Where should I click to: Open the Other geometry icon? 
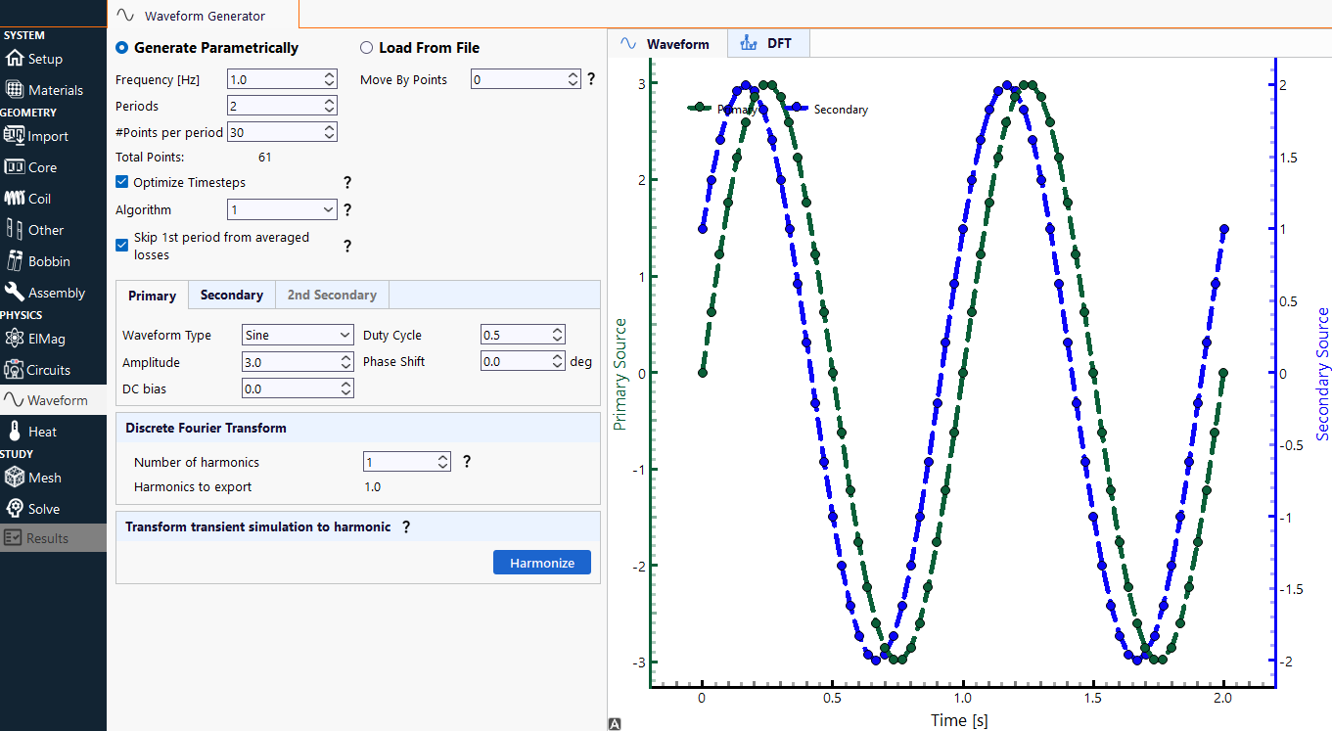point(15,230)
